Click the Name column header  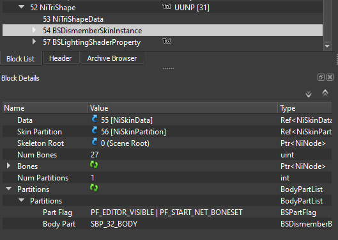tap(45, 108)
